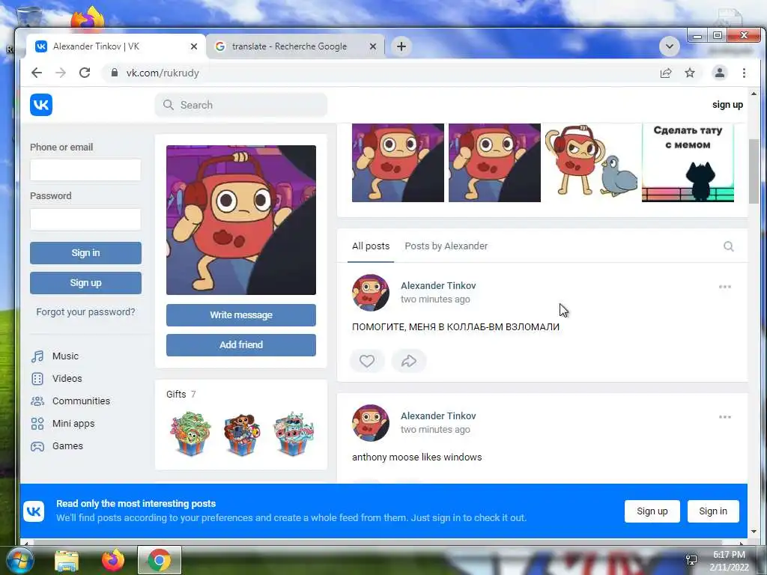Click the Communities icon in the sidebar
The image size is (767, 575).
pos(37,401)
